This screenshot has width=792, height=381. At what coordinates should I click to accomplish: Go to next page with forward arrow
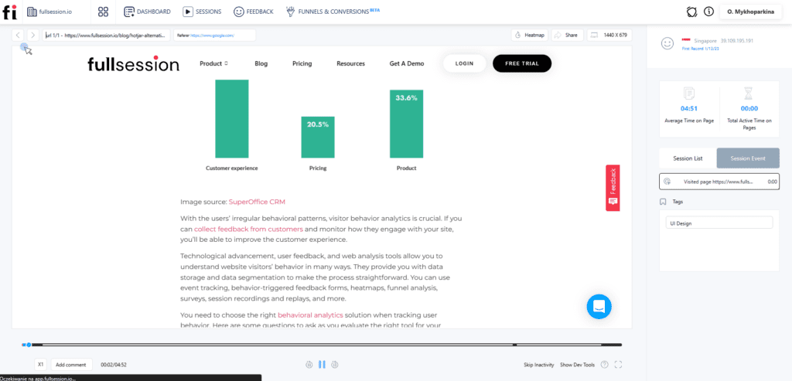[32, 35]
